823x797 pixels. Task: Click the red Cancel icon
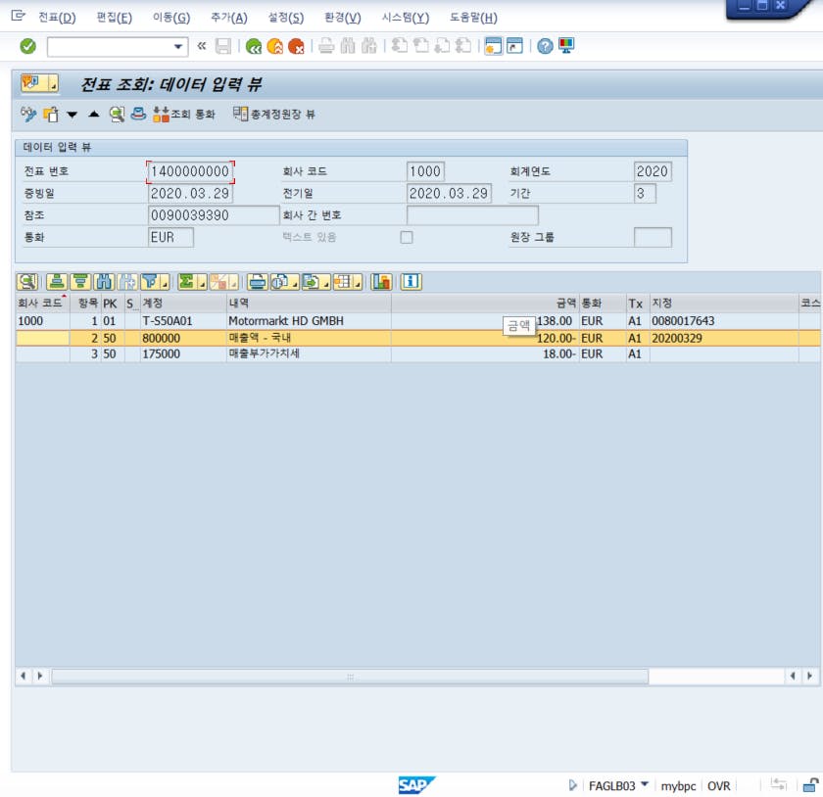coord(297,47)
